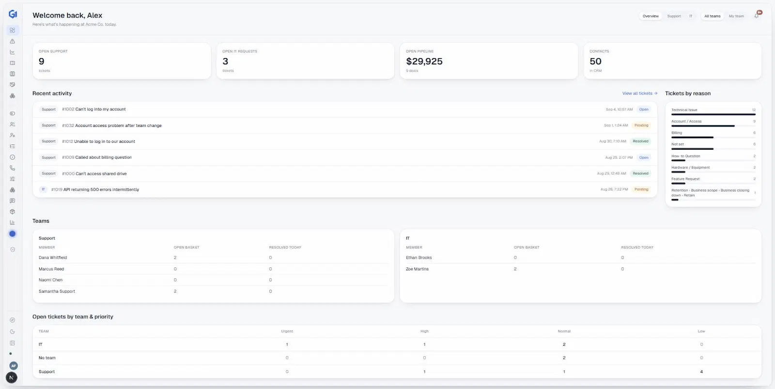Select member Zoe Martins in IT team
Viewport: 775px width, 389px height.
(x=417, y=269)
